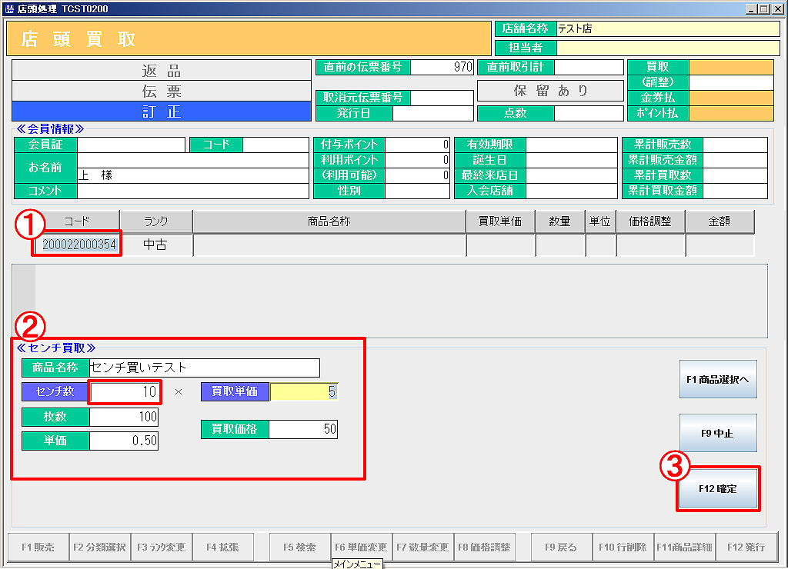The image size is (788, 569).
Task: Click F5 検索 in bottom function bar
Action: click(300, 547)
